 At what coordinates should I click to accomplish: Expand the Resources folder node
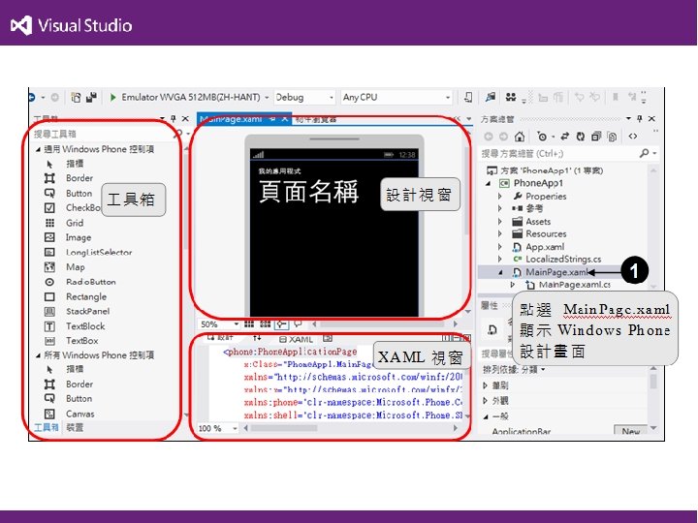tap(499, 233)
